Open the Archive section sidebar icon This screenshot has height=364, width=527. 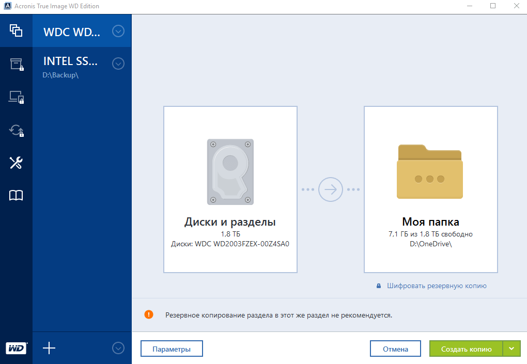16,64
